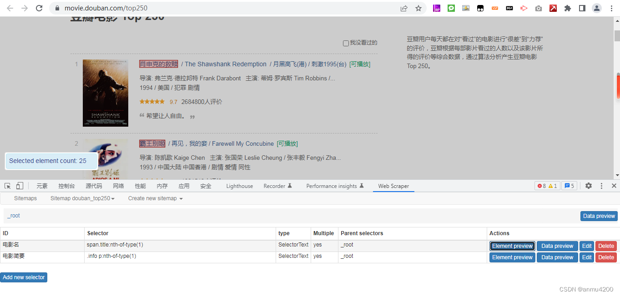Click the 8 errors 1 warning counter
Viewport: 620px width, 296px height.
(x=547, y=186)
